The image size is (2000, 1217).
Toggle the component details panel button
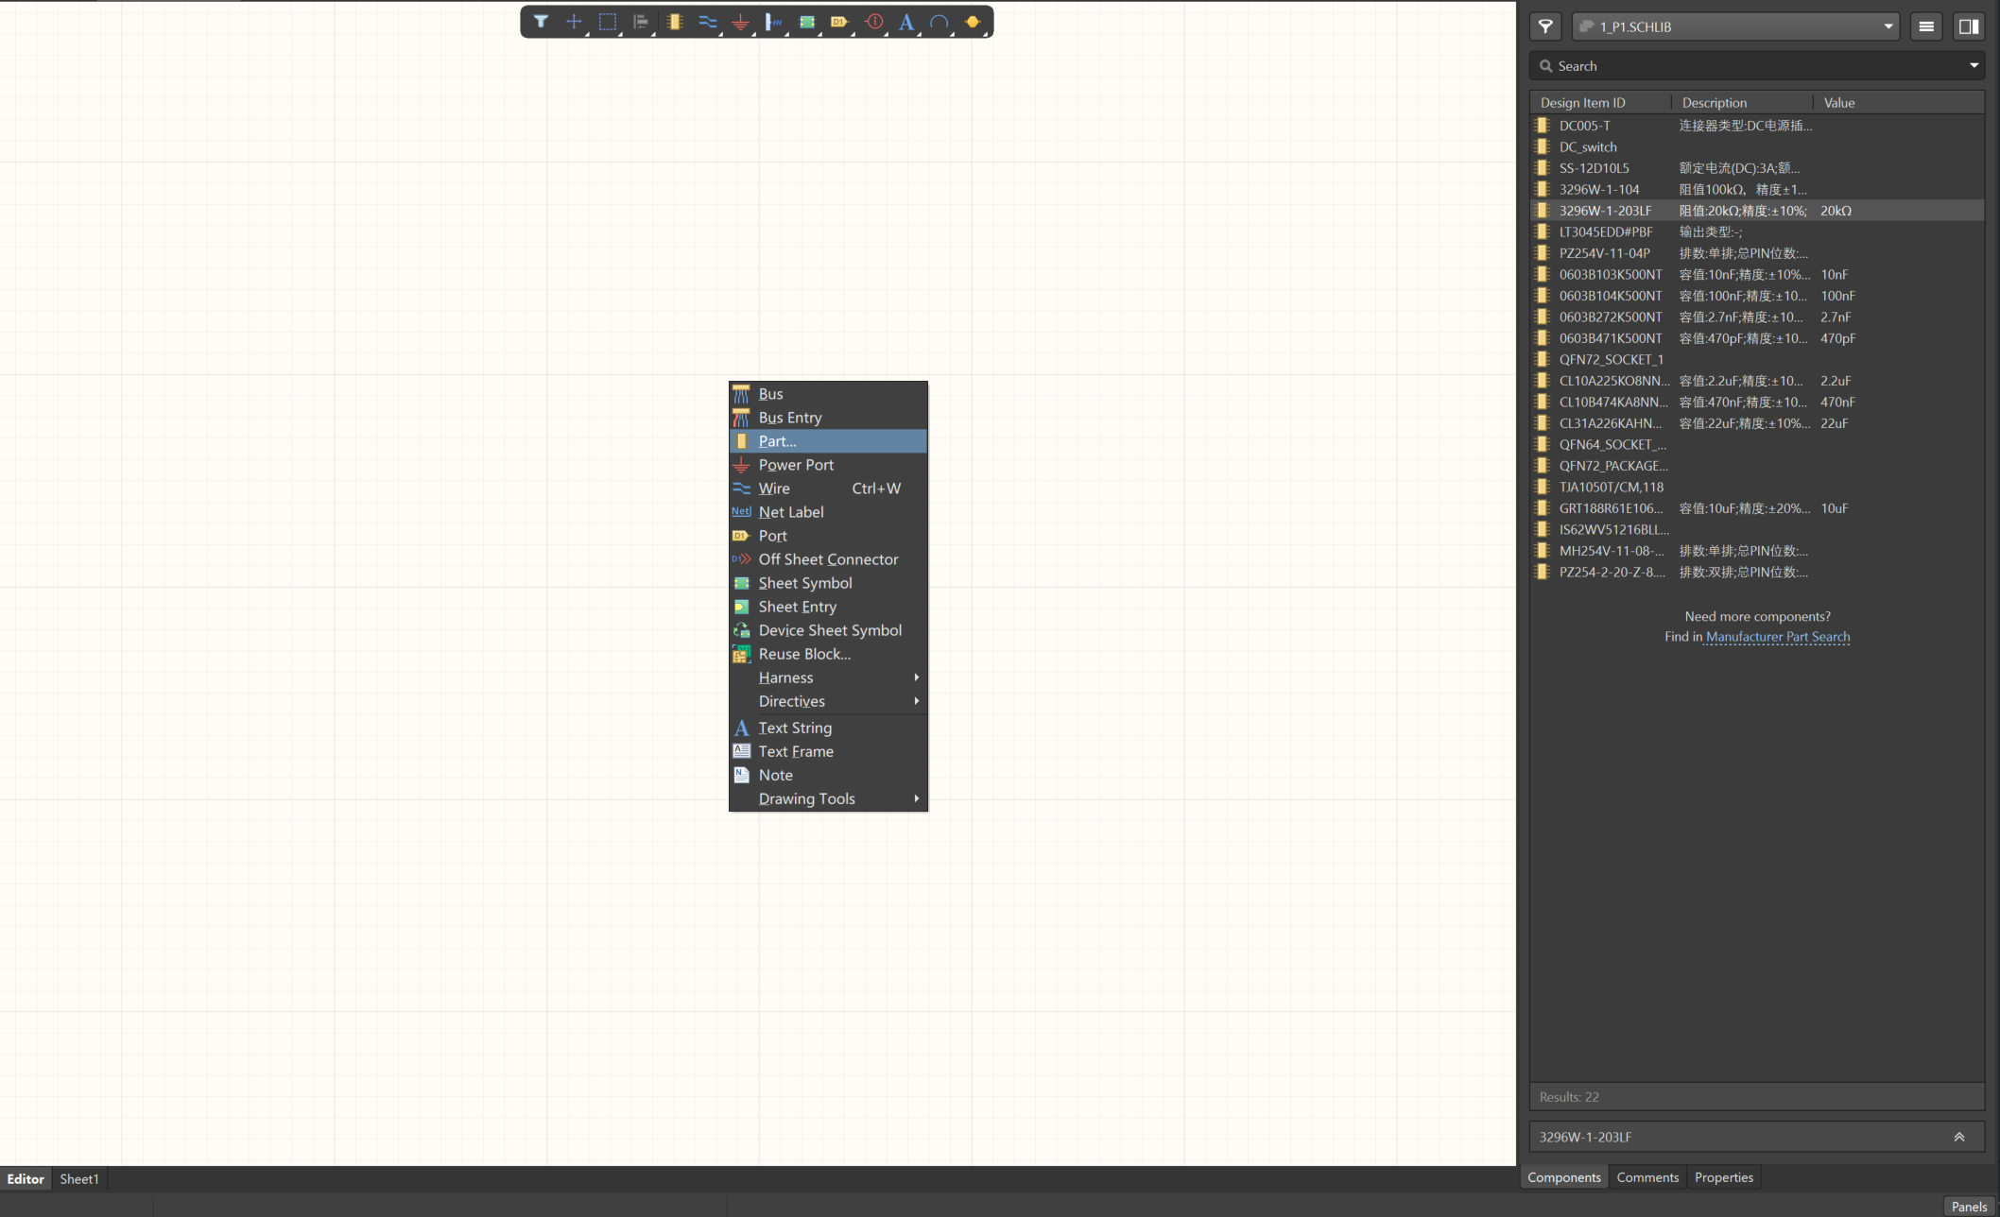click(x=1969, y=26)
